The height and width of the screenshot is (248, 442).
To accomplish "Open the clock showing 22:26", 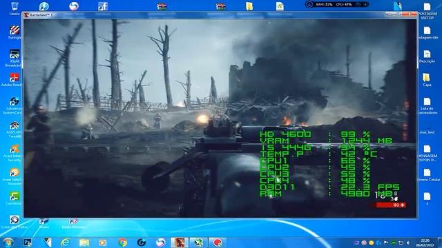I will pyautogui.click(x=425, y=242).
